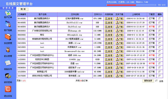168x99 pixels.
Task: Click file name Dreamweaver8-chs.exe
Action: tap(75, 51)
